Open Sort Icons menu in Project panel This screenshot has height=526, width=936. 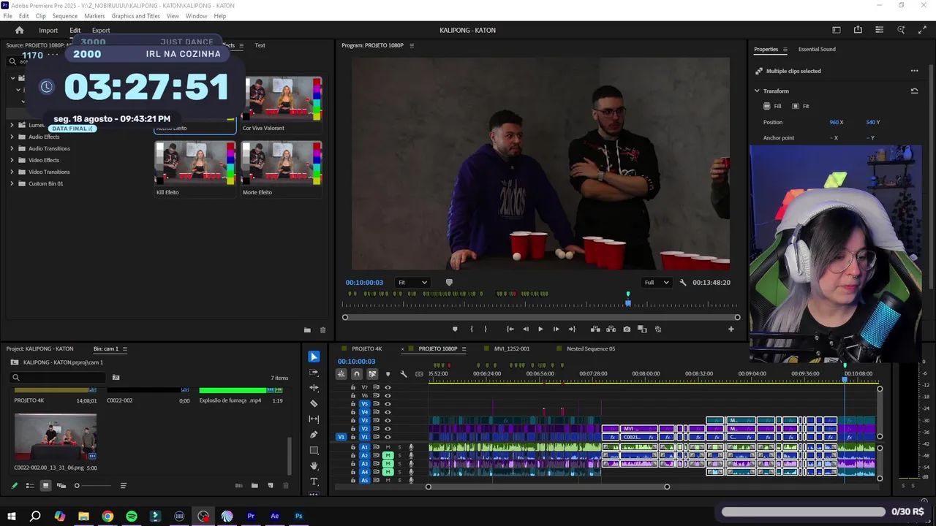tap(123, 485)
